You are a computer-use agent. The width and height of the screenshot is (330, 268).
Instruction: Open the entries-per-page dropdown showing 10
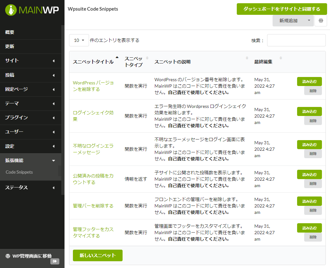tap(79, 40)
